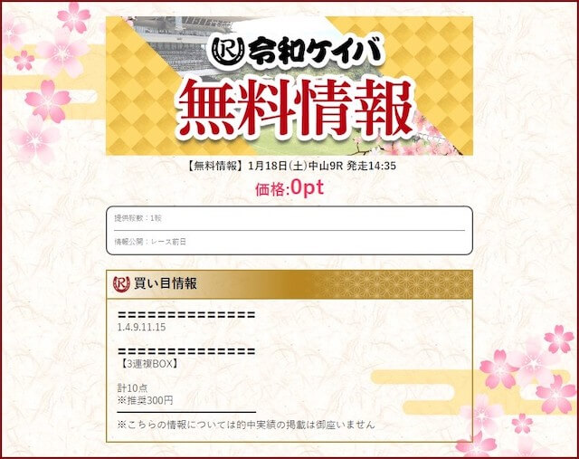The width and height of the screenshot is (579, 459).
Task: Click the first ===== separator line
Action: coord(186,315)
